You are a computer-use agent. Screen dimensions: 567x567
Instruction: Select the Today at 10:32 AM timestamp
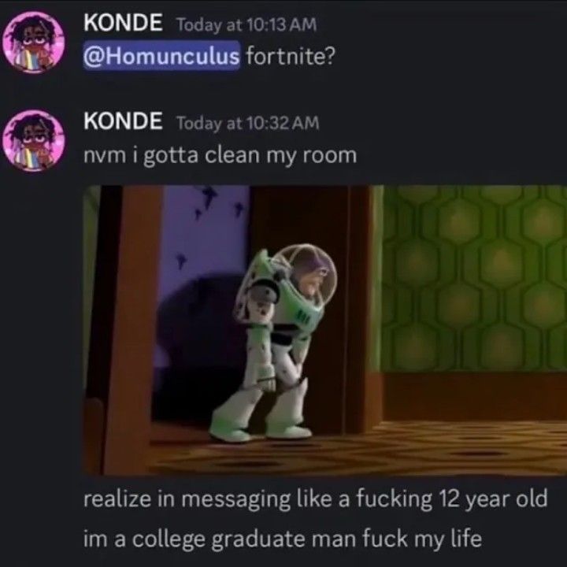point(248,124)
